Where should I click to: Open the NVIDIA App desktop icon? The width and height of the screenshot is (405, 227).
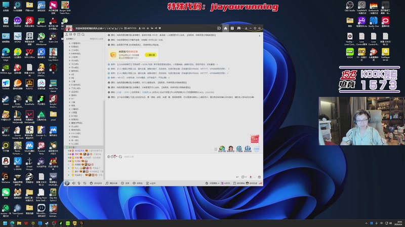6,69
